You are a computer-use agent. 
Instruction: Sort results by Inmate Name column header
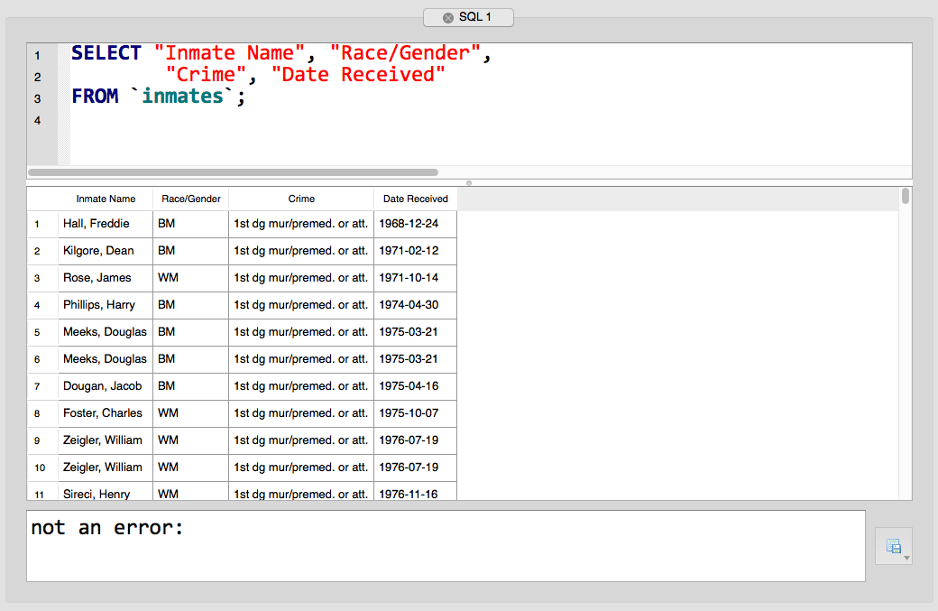coord(105,199)
